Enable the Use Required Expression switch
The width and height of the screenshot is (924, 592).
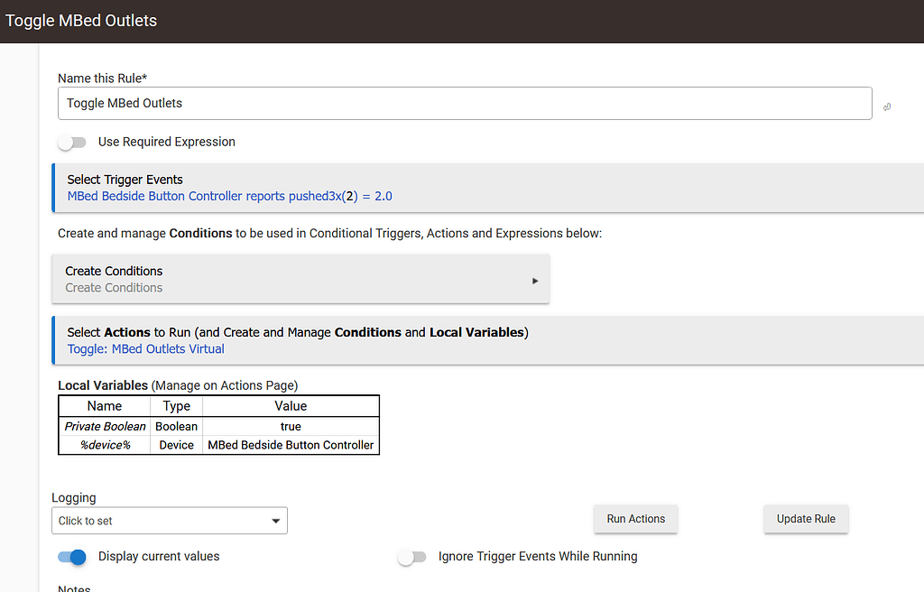(x=71, y=142)
